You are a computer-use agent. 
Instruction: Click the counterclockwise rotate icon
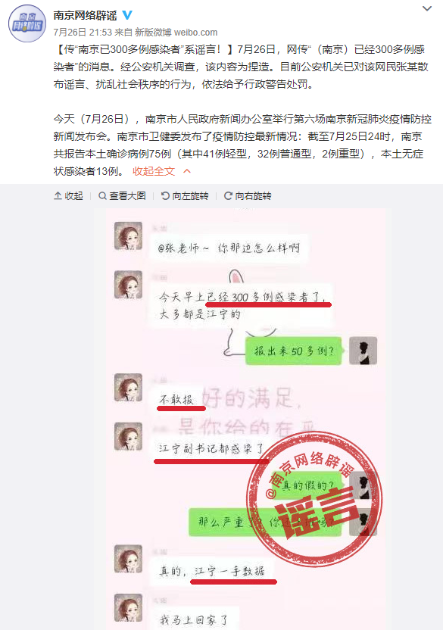tap(165, 195)
